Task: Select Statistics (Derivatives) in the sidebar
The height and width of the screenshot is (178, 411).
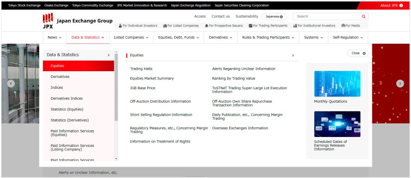Action: click(x=79, y=120)
